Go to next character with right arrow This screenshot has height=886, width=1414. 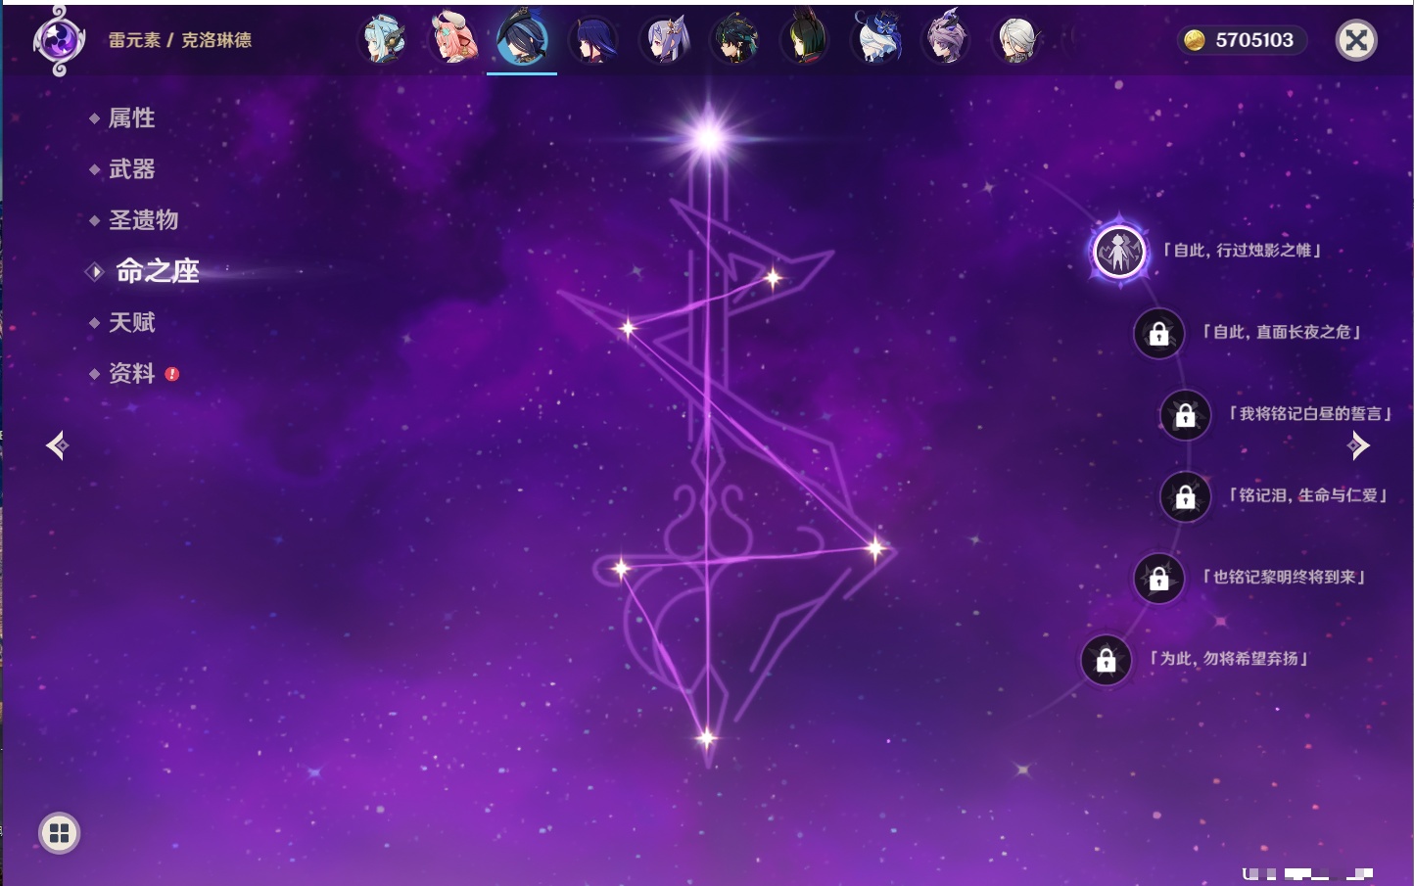coord(1358,445)
